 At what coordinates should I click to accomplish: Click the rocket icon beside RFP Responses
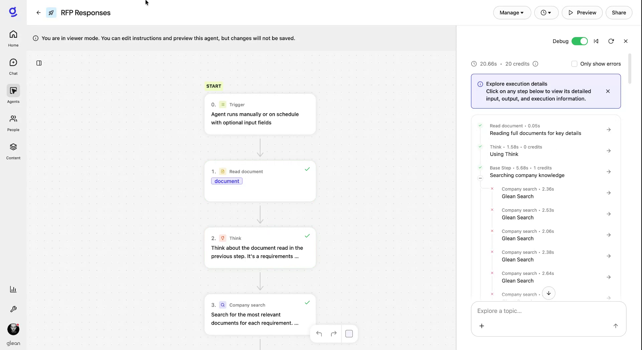pos(51,12)
